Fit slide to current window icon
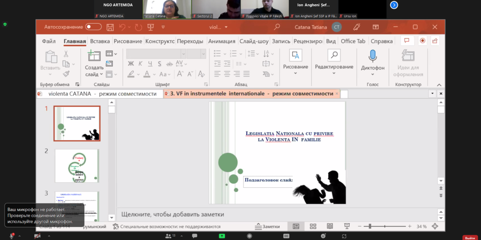This screenshot has width=481, height=240. [x=435, y=227]
